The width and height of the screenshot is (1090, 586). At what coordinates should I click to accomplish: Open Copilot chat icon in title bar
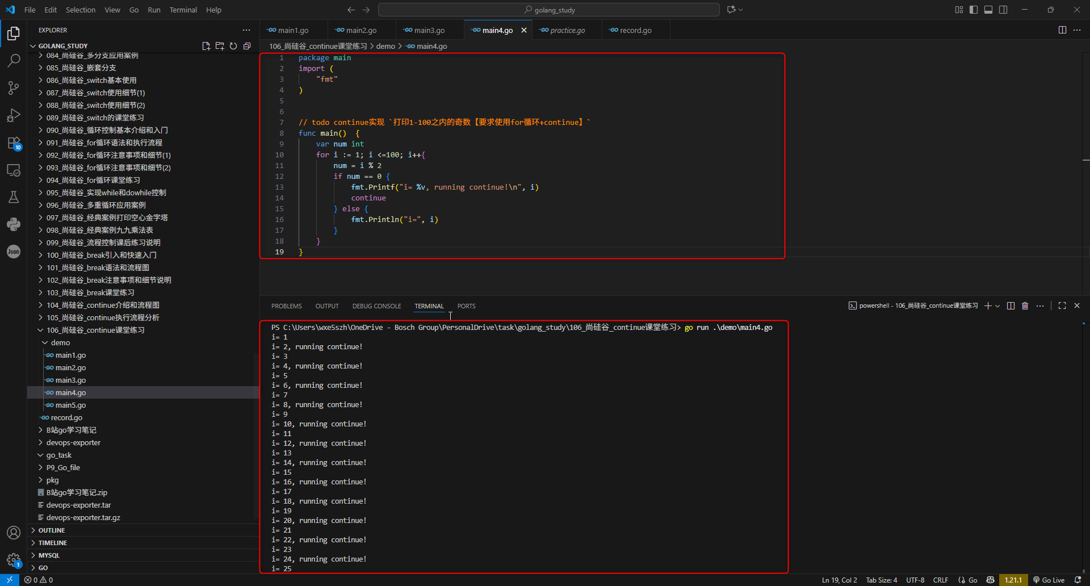pyautogui.click(x=731, y=10)
